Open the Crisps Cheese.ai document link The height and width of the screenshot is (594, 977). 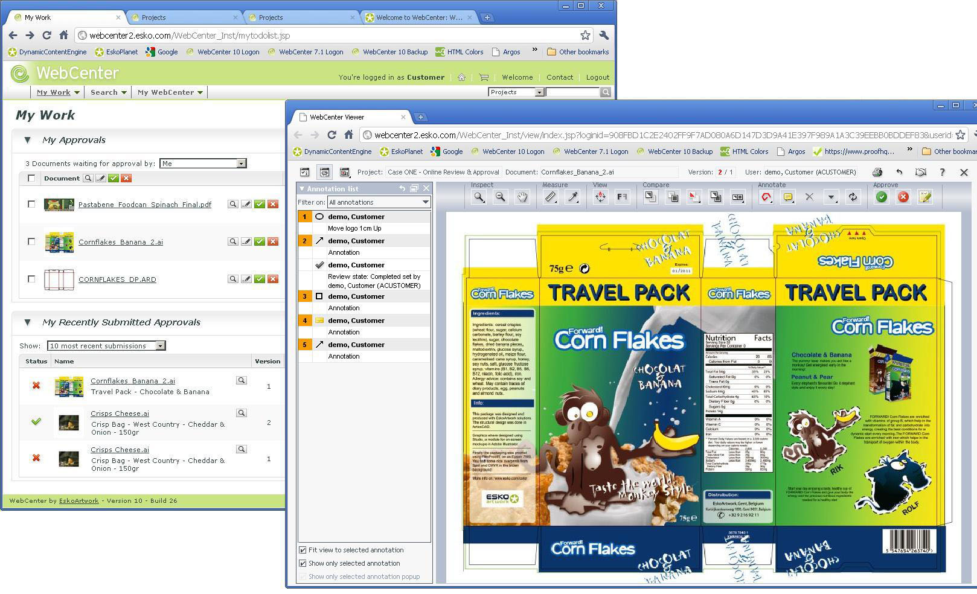120,413
